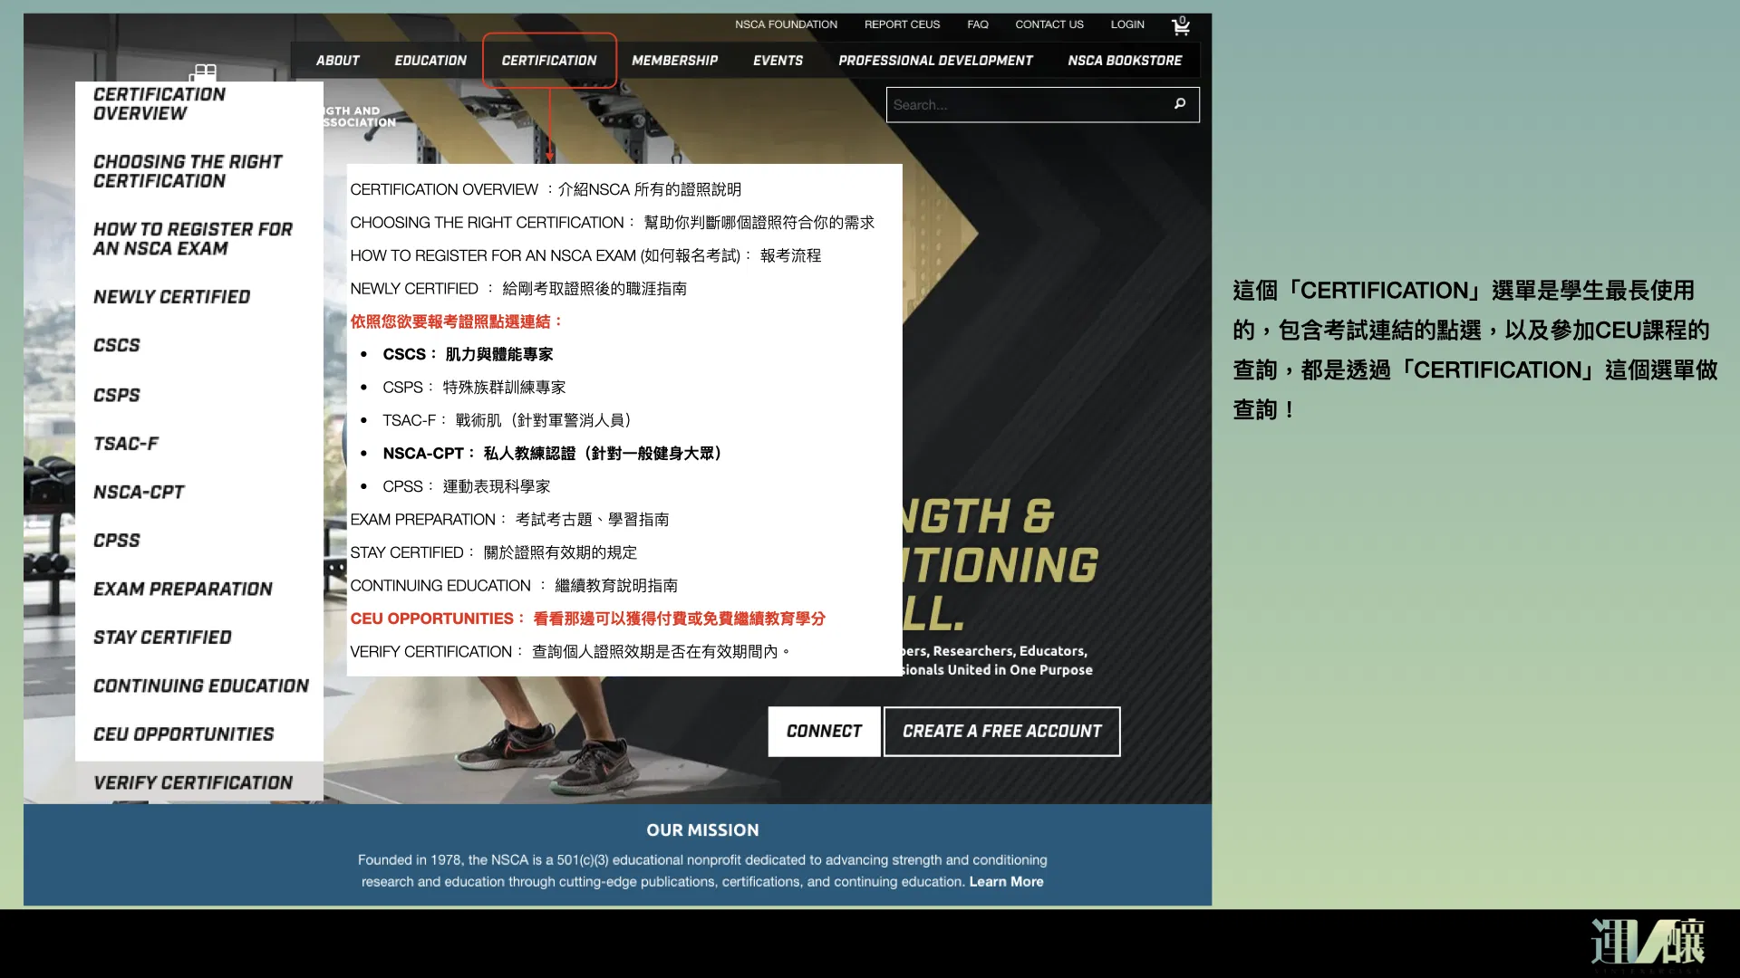Viewport: 1740px width, 978px height.
Task: Click the OUR MISSION heading
Action: pos(702,830)
